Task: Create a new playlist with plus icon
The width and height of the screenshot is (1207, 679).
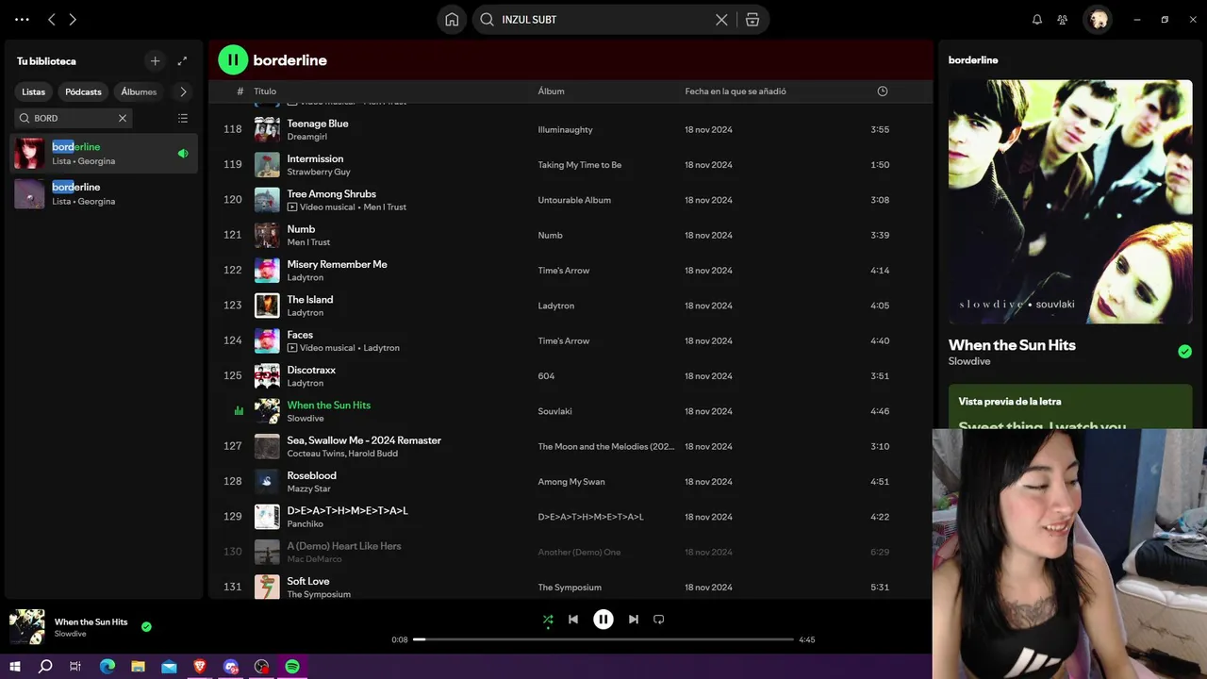Action: 155,60
